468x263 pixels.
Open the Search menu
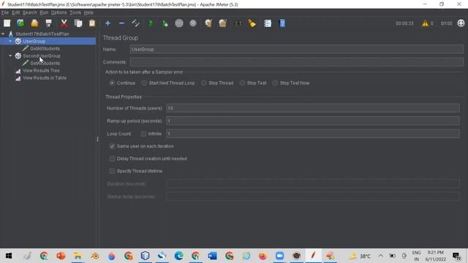pos(29,12)
